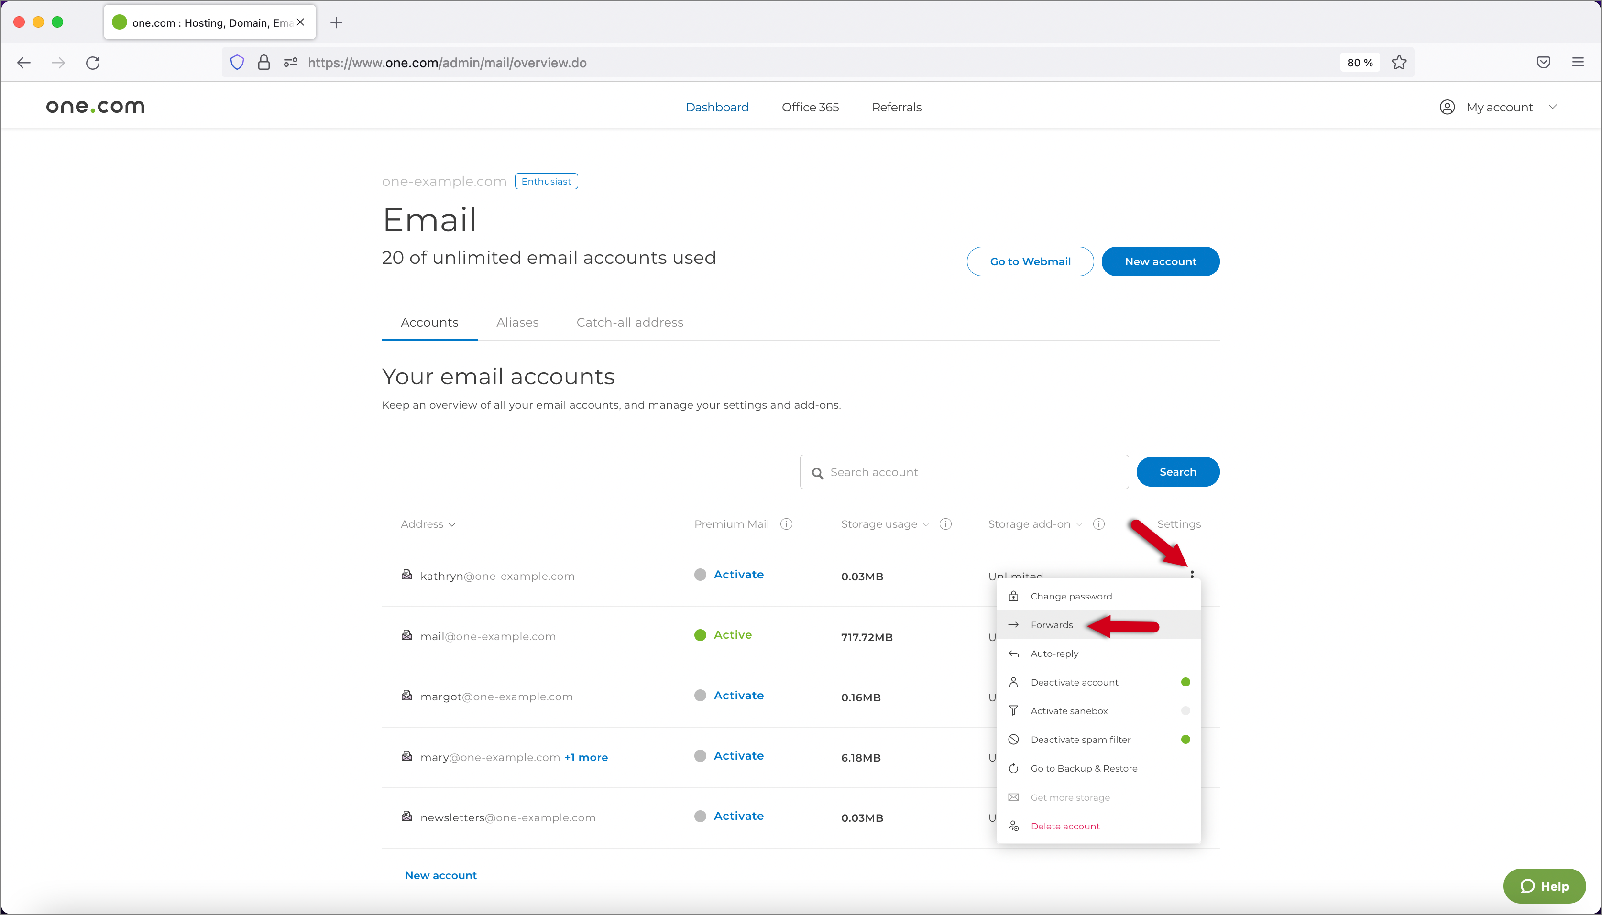The height and width of the screenshot is (915, 1602).
Task: Switch to the Catch-all address tab
Action: (x=629, y=322)
